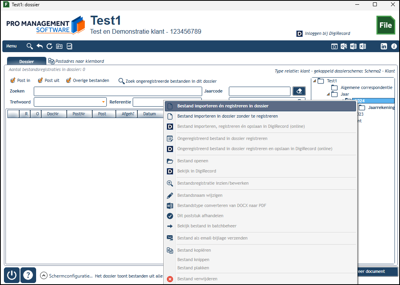The width and height of the screenshot is (400, 285).
Task: Open the Trefwoord dropdown
Action: coord(103,102)
